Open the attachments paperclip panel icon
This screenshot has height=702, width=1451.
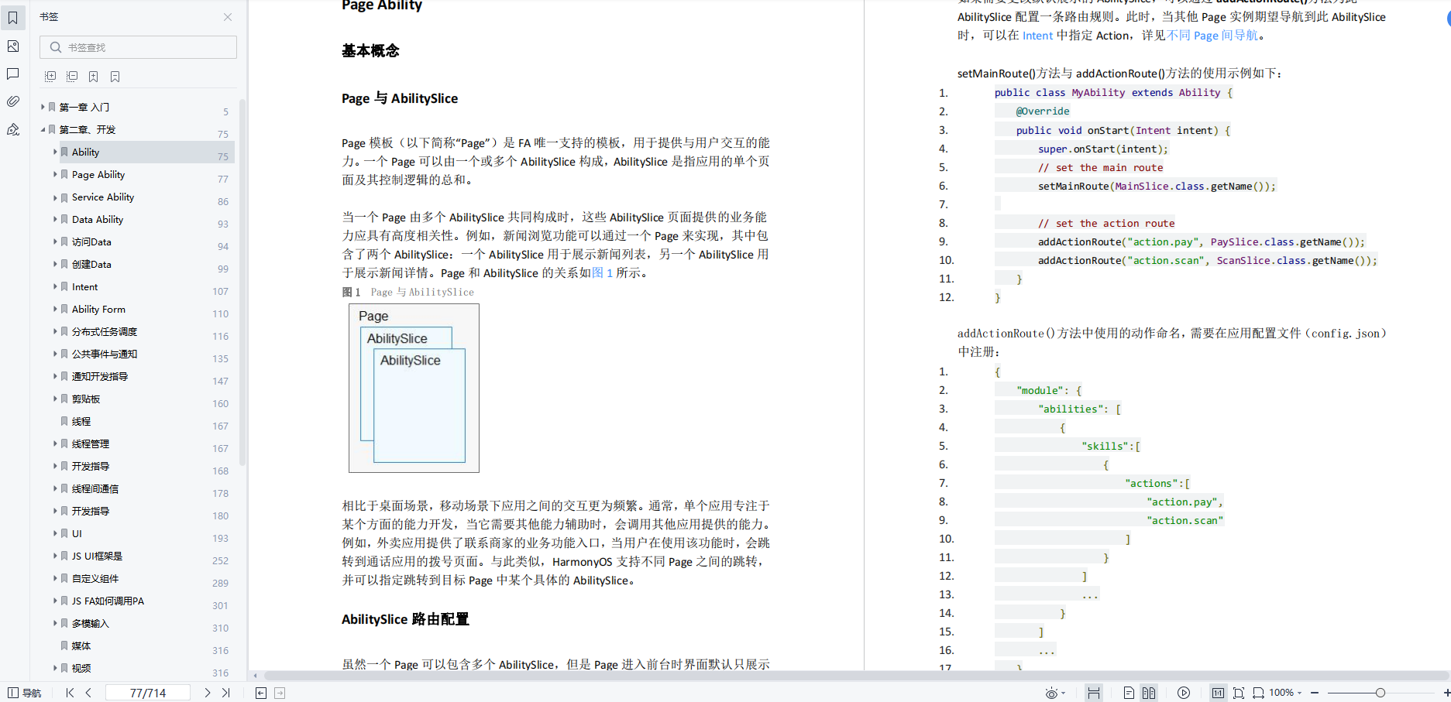click(13, 101)
